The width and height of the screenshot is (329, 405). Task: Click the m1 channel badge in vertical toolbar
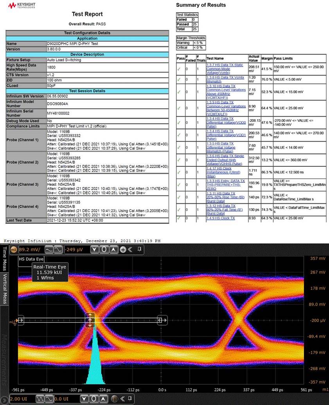(x=14, y=250)
